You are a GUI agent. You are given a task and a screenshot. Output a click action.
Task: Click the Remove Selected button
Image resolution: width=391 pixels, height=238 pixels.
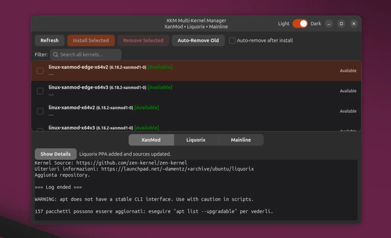[143, 40]
